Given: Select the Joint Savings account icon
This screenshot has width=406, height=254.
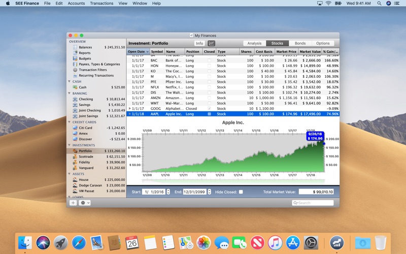Looking at the screenshot, I should [x=75, y=116].
